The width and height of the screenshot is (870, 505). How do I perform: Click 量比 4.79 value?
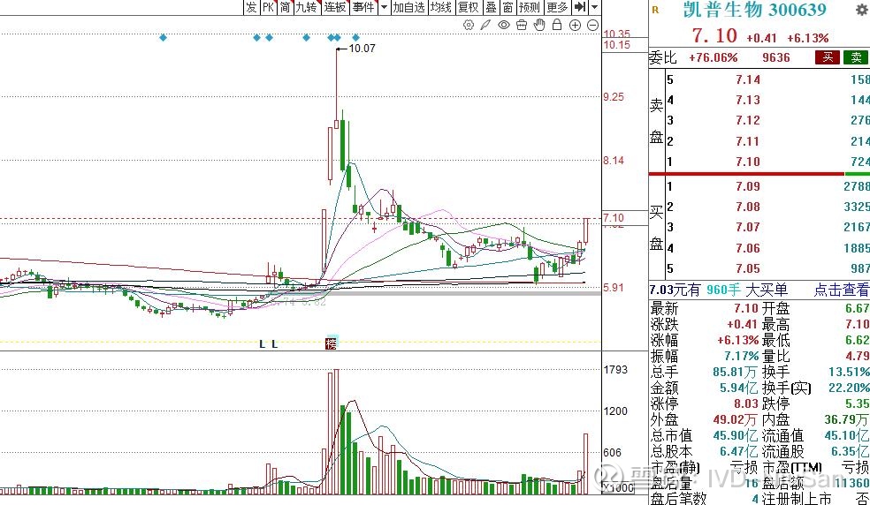pos(858,356)
